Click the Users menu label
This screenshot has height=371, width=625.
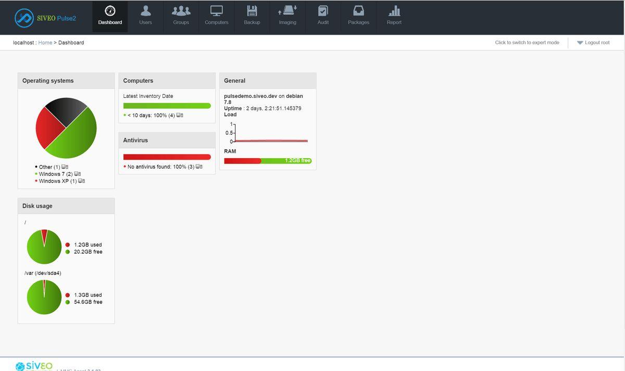coord(146,22)
